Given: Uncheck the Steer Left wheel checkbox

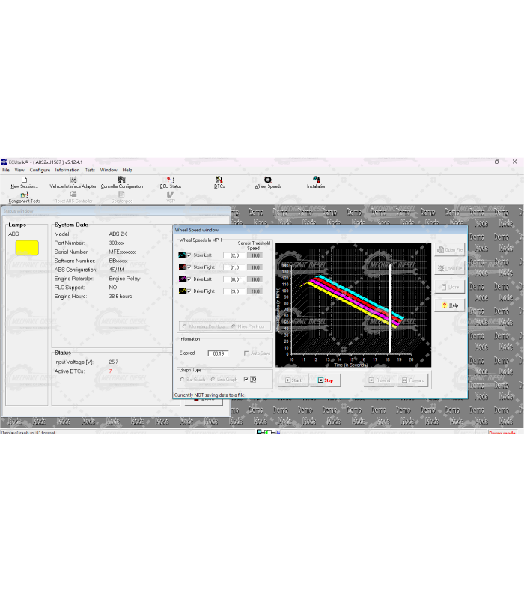Looking at the screenshot, I should coord(189,255).
